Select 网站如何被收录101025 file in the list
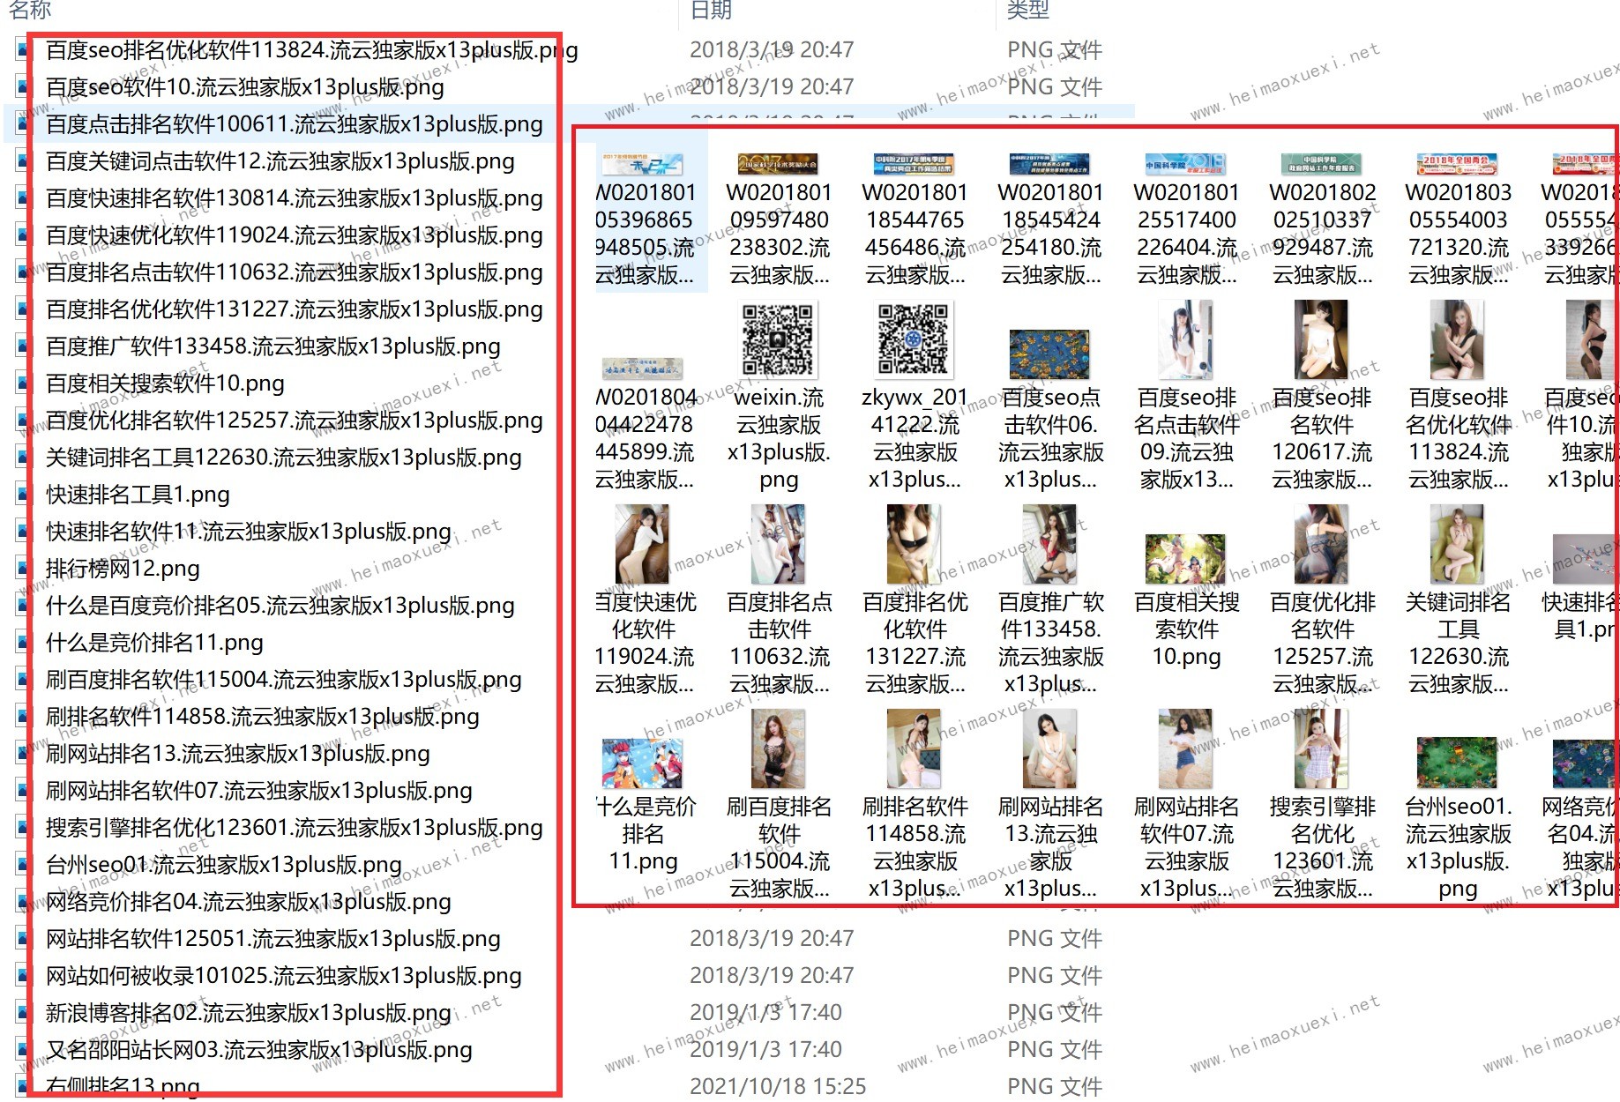 tap(284, 976)
